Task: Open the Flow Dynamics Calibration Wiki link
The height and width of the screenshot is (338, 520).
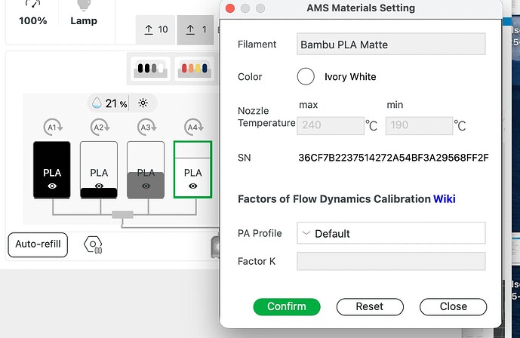Action: tap(444, 199)
